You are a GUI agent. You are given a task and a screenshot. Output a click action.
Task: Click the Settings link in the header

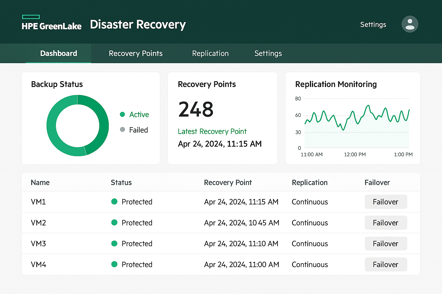pyautogui.click(x=373, y=24)
